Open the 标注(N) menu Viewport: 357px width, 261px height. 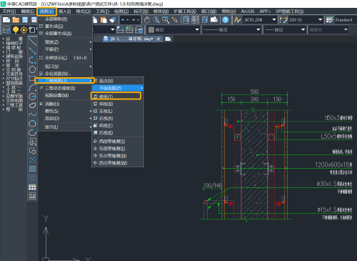[141, 11]
